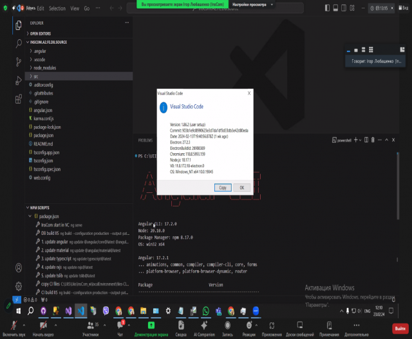Close the Visual Studio Code About dialog
Screen dimensions: 412x339
pyautogui.click(x=249, y=93)
